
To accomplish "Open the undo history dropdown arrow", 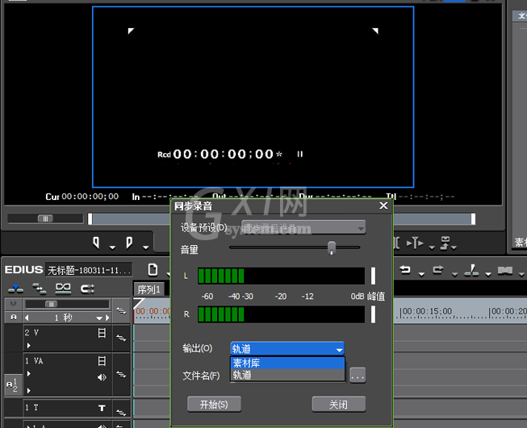I will tap(421, 275).
